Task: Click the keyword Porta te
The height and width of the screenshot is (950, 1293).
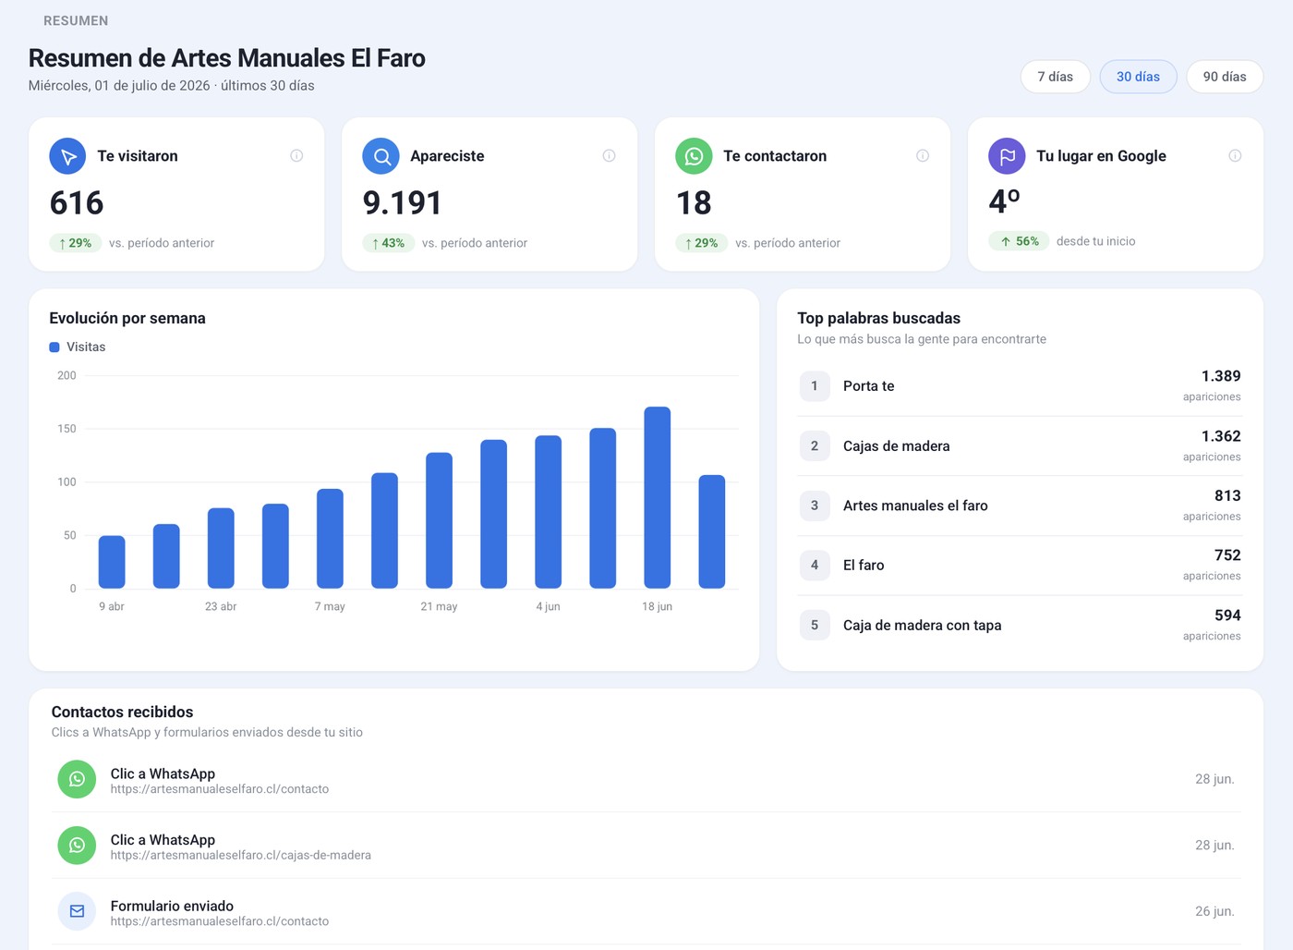Action: point(868,386)
